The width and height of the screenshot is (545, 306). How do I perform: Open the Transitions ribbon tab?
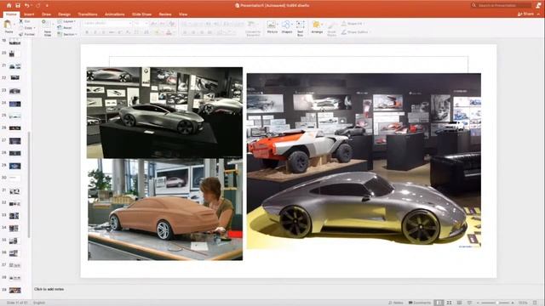pyautogui.click(x=88, y=14)
